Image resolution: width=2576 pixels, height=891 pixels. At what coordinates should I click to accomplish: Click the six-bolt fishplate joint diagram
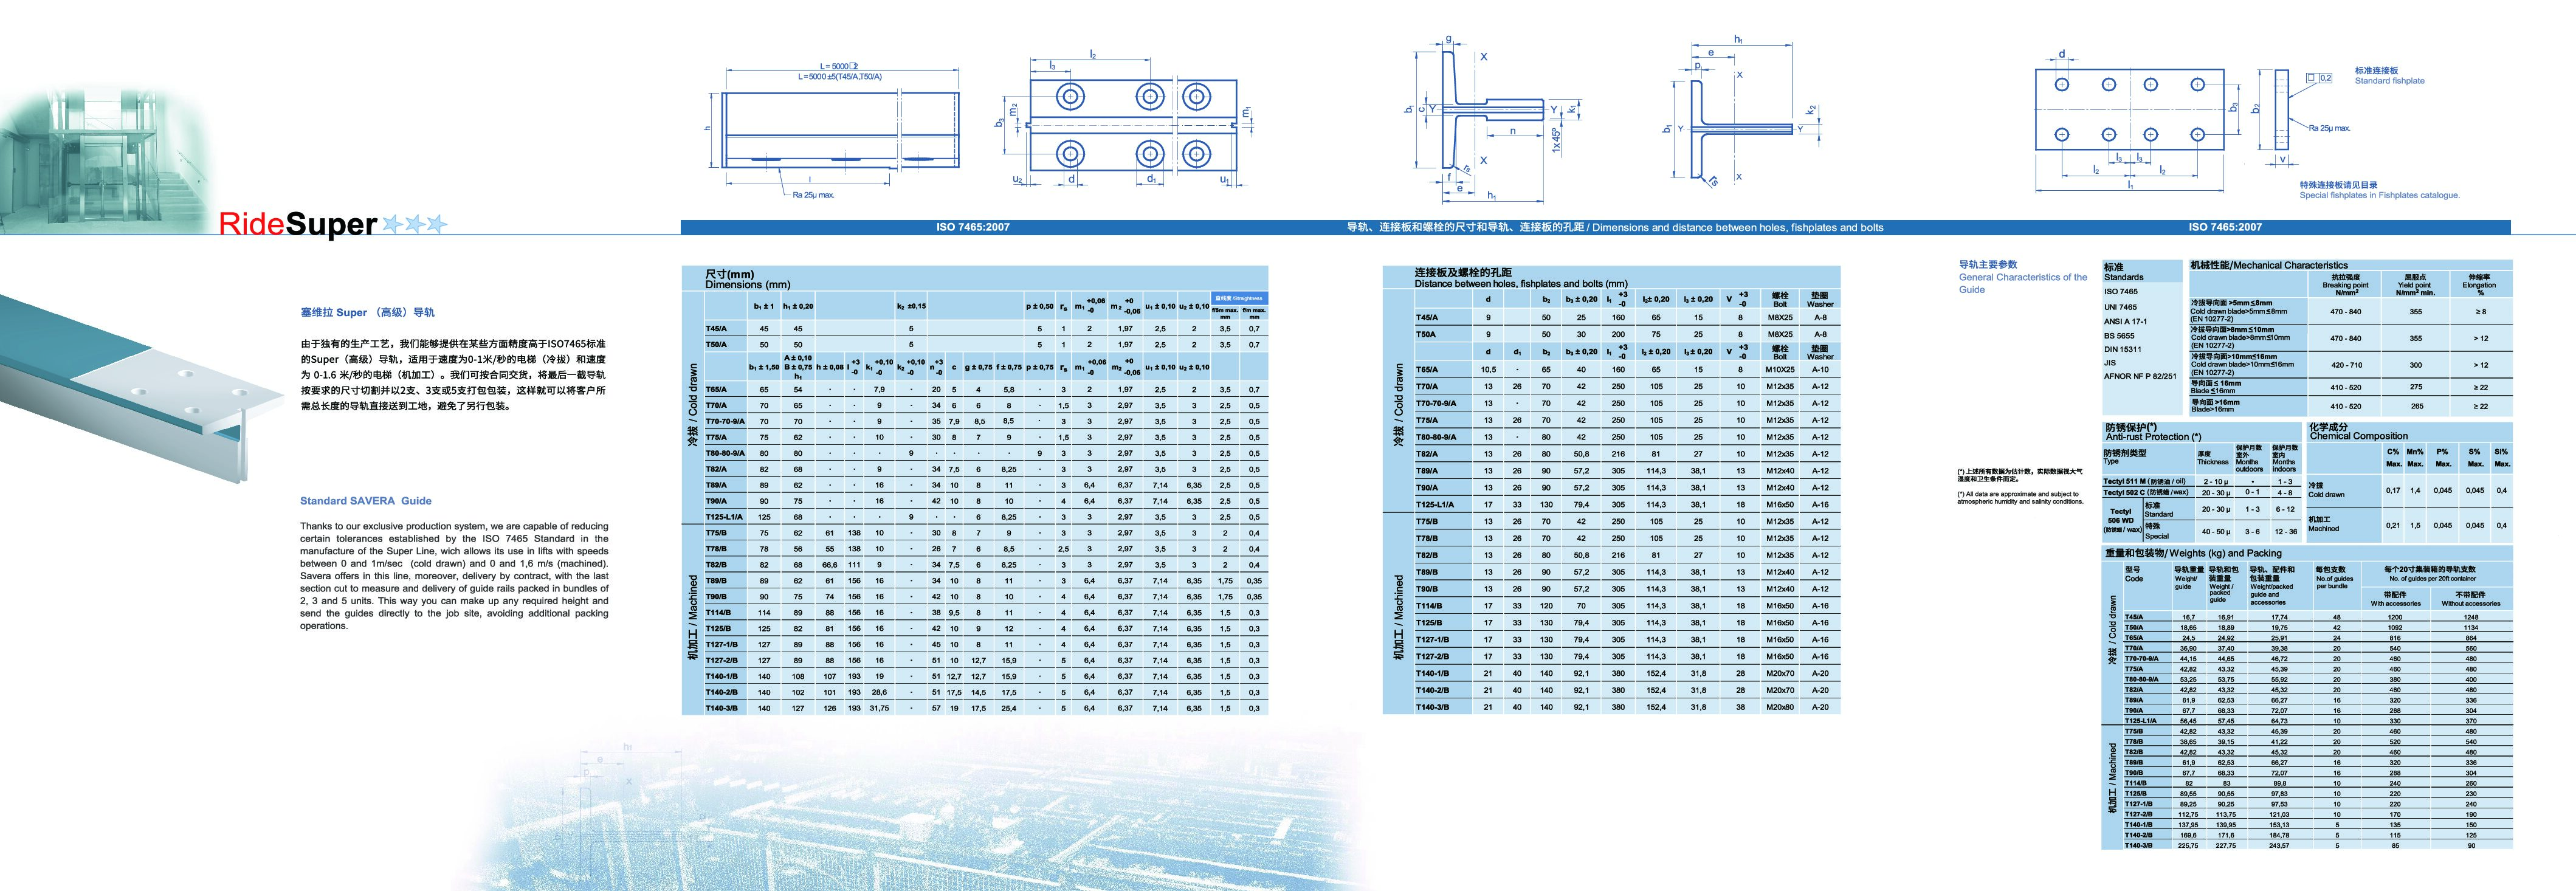click(x=1130, y=125)
